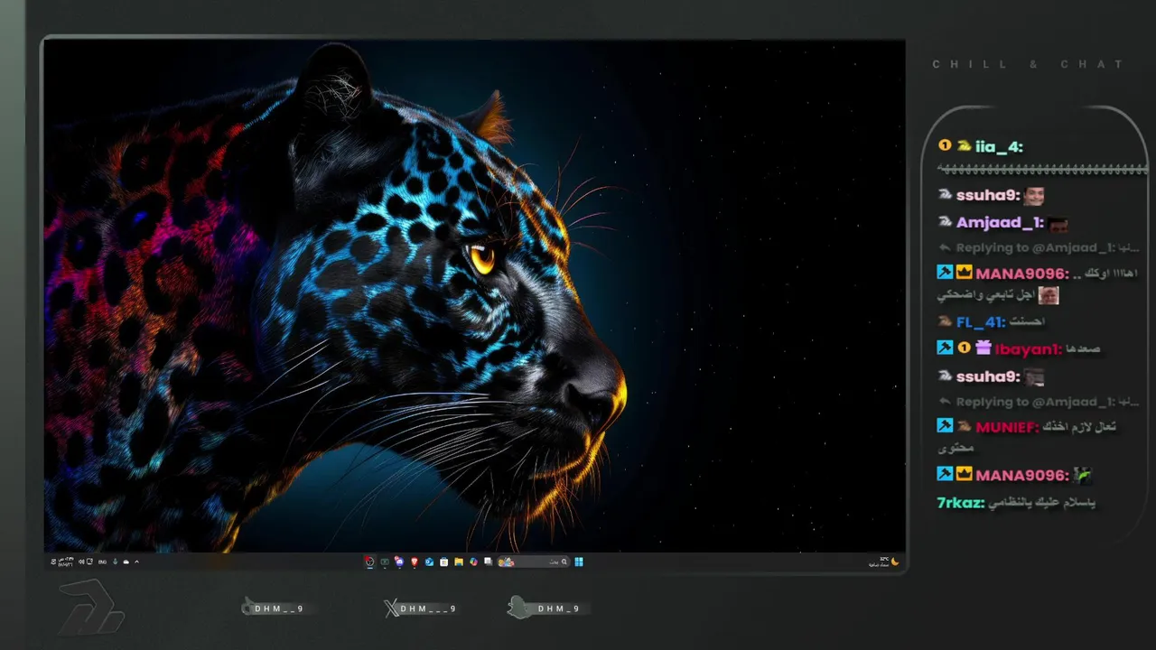Click the 7rkaz chat username

(961, 502)
